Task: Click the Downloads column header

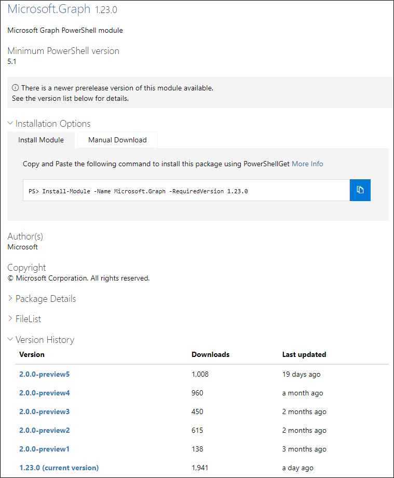Action: 210,354
